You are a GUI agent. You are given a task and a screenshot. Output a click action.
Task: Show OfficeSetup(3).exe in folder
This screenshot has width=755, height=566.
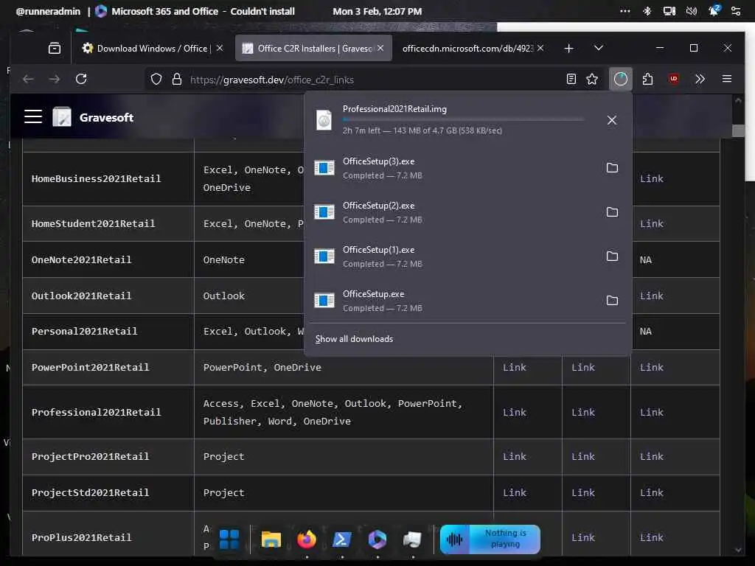[612, 167]
